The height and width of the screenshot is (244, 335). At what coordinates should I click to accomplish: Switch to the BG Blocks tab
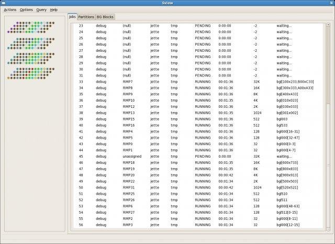[105, 17]
